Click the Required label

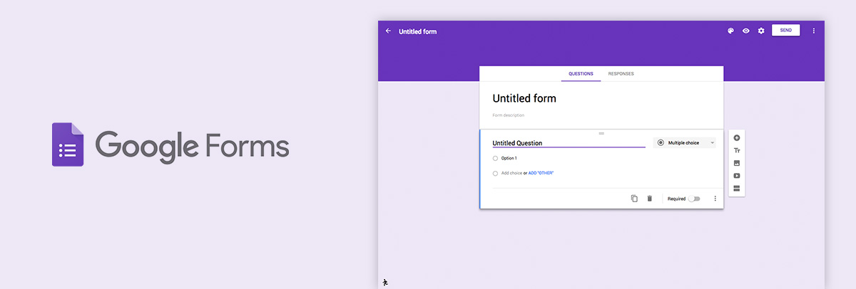click(676, 199)
